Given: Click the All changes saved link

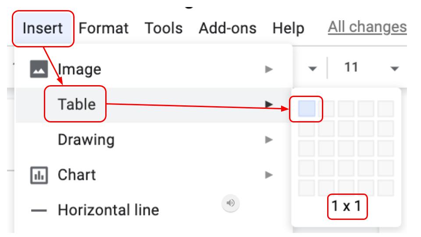Looking at the screenshot, I should point(367,27).
